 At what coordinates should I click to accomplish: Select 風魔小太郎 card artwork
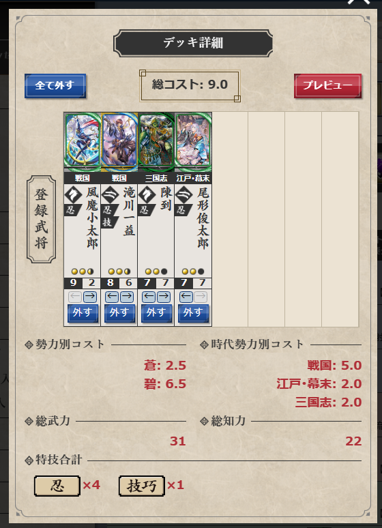tap(83, 141)
